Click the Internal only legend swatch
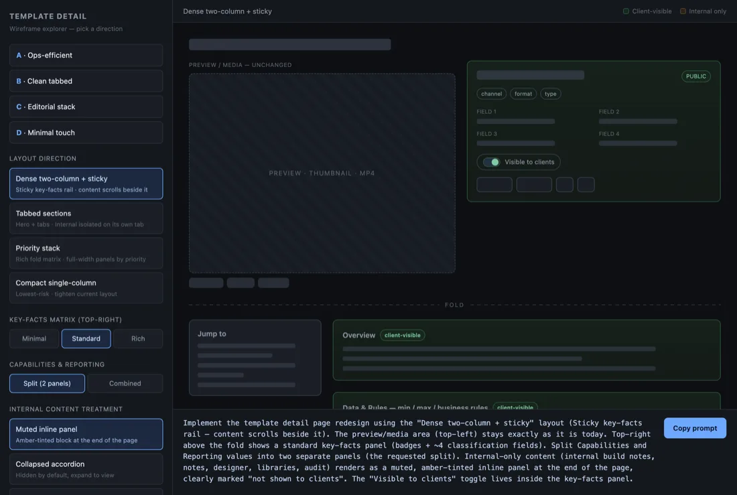Screen dimensions: 737x495 coord(683,11)
